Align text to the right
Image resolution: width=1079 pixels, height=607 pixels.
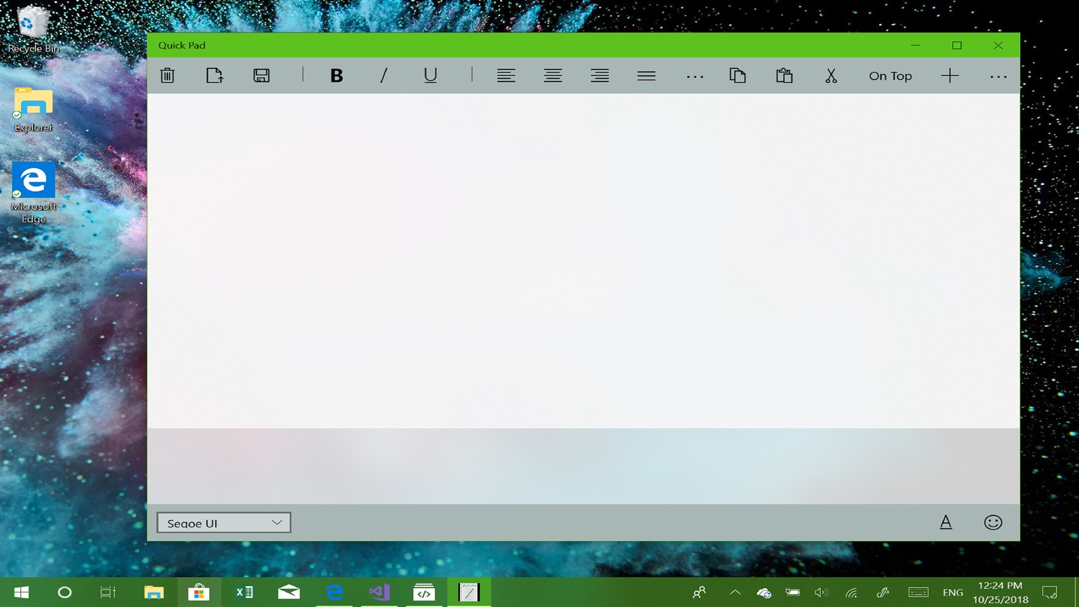600,75
